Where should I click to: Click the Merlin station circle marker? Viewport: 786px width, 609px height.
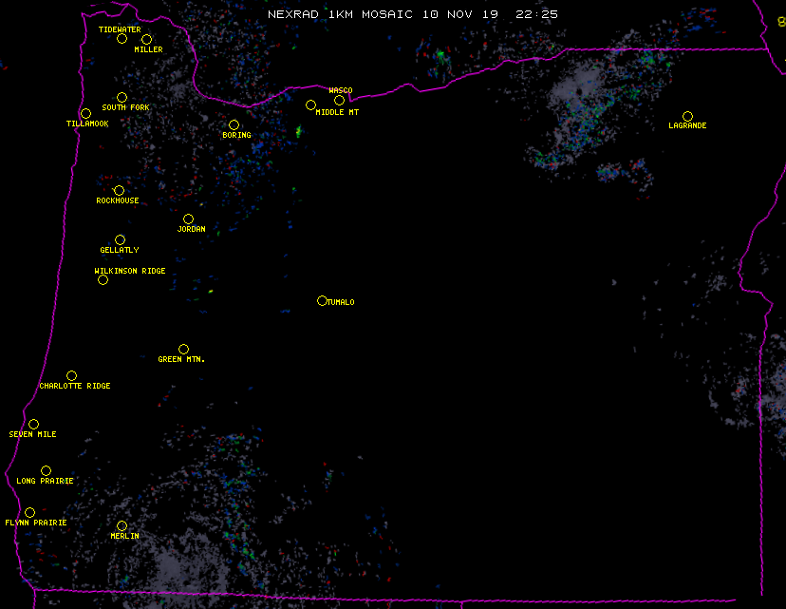pyautogui.click(x=122, y=525)
